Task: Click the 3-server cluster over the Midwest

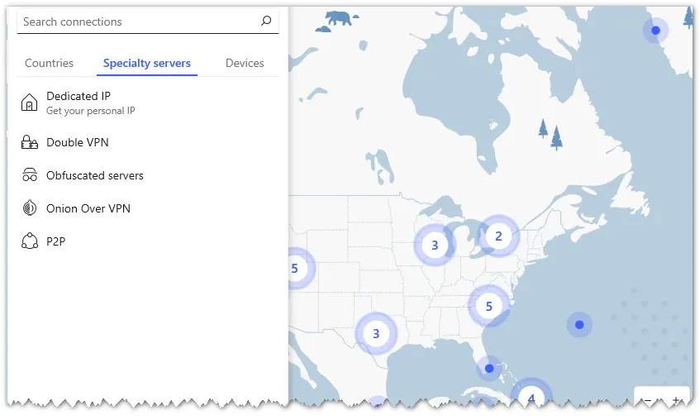Action: click(435, 245)
